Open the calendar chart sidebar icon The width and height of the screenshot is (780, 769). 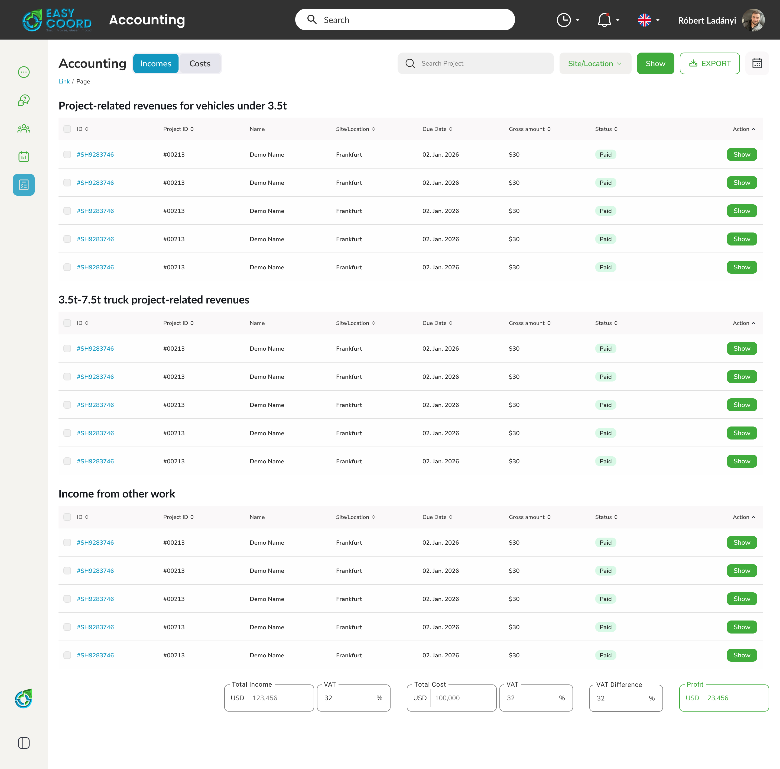point(24,157)
